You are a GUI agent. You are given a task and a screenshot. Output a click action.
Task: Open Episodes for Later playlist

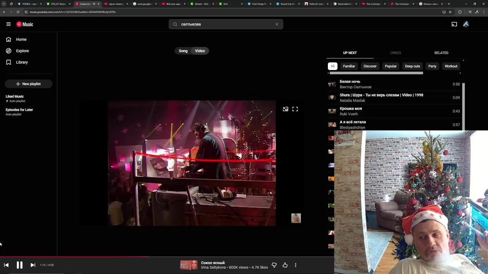19,110
